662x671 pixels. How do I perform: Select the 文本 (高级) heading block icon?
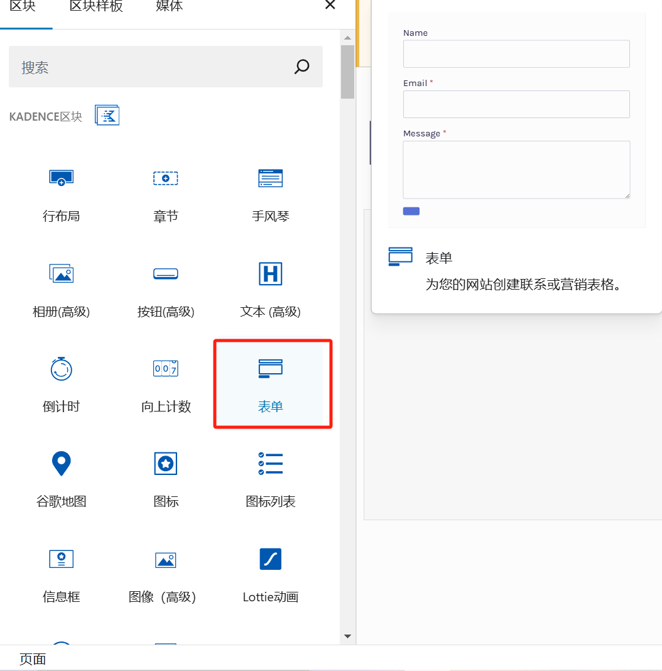[x=270, y=273]
